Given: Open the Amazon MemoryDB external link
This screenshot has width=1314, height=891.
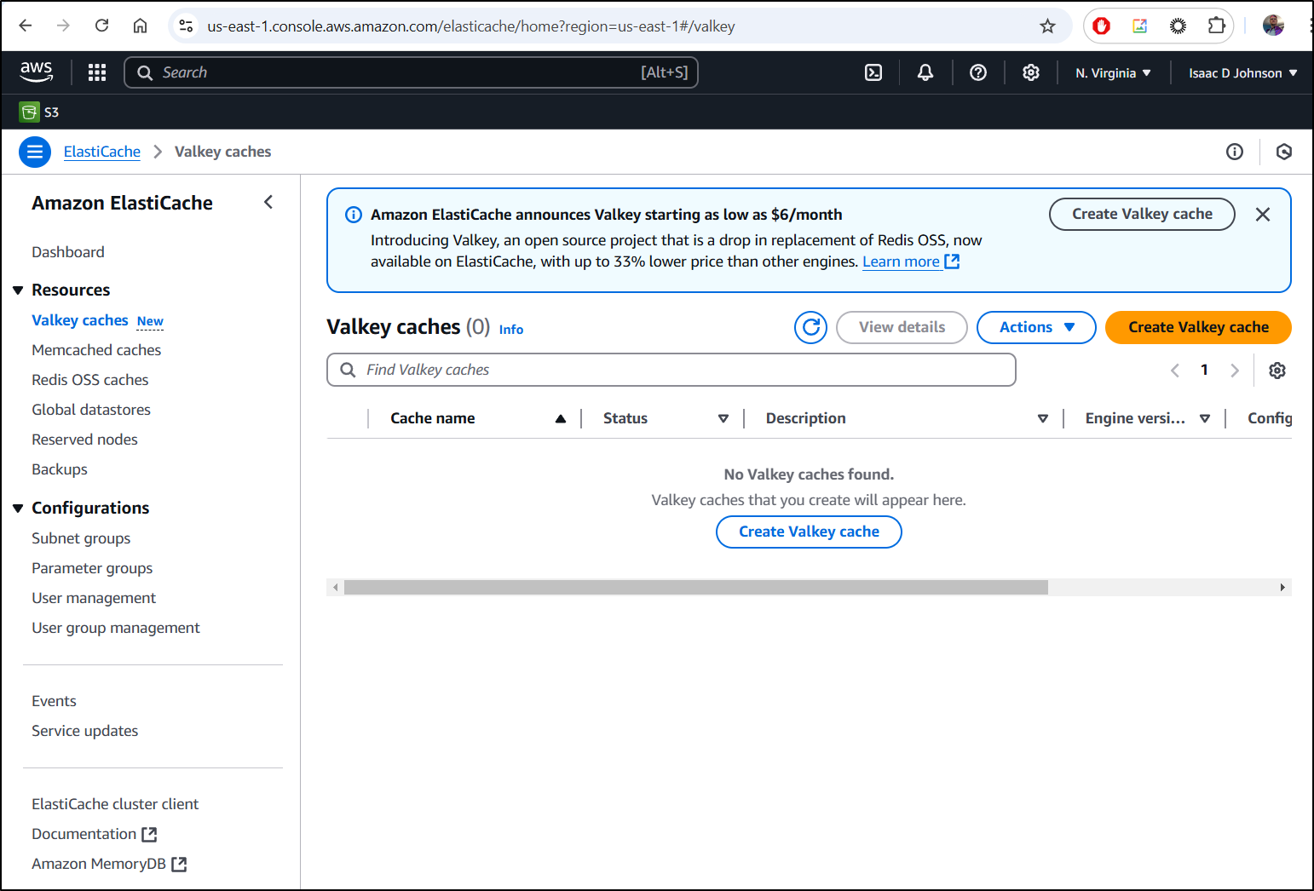Looking at the screenshot, I should pyautogui.click(x=109, y=864).
